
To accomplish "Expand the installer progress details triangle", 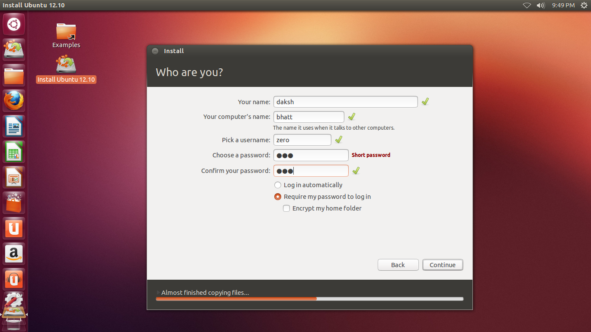I will pos(158,293).
